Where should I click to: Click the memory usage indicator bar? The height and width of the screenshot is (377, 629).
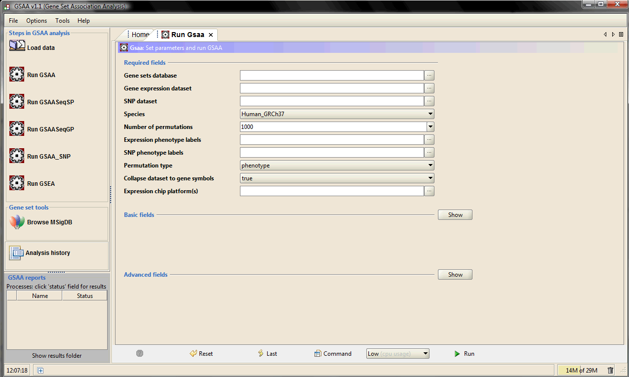pos(581,370)
